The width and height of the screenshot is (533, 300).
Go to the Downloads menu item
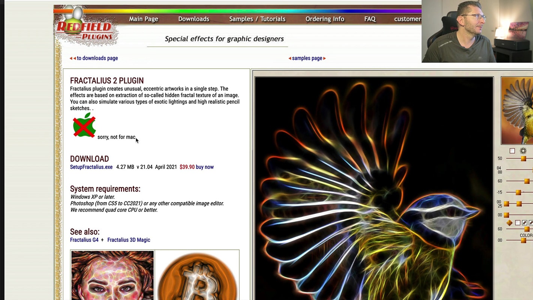coord(194,19)
